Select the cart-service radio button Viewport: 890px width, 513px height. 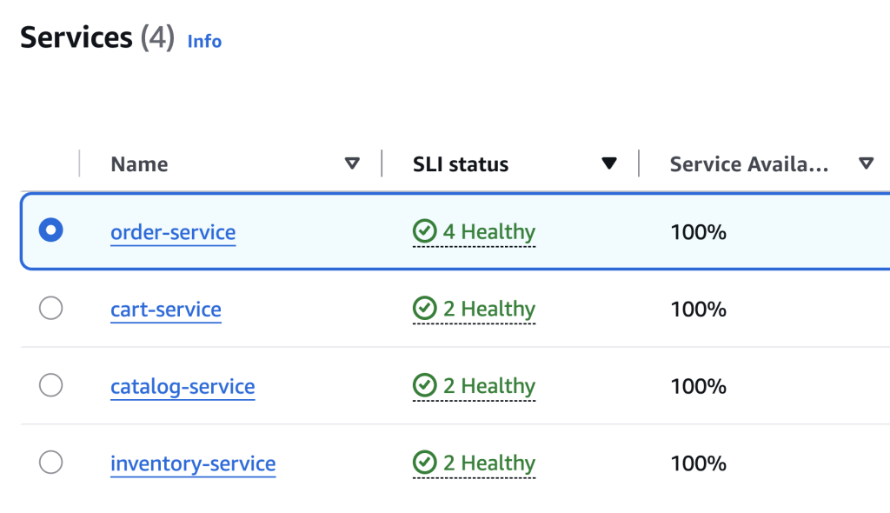[x=51, y=308]
